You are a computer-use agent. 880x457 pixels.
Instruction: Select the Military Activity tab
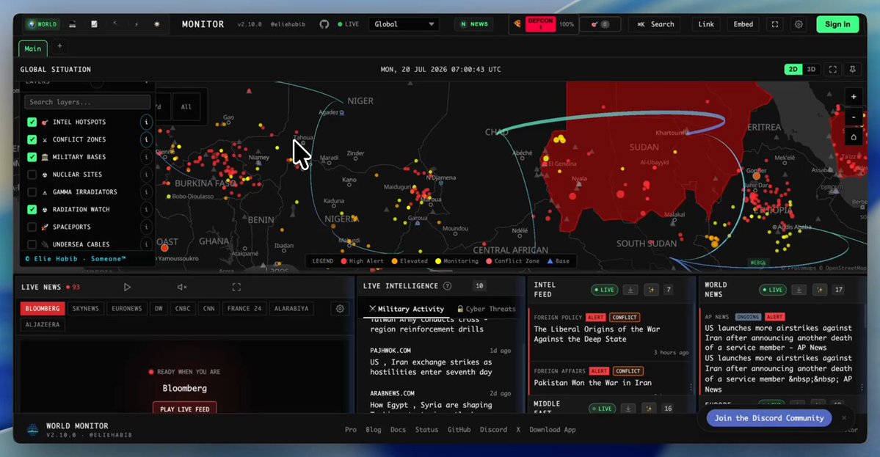click(x=407, y=309)
